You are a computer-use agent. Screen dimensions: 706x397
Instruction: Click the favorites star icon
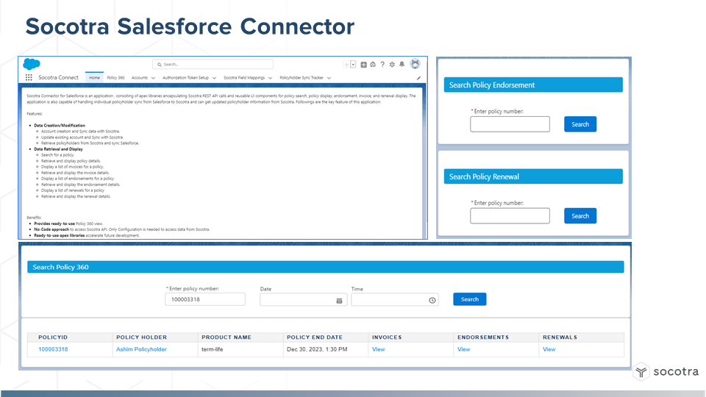click(346, 65)
